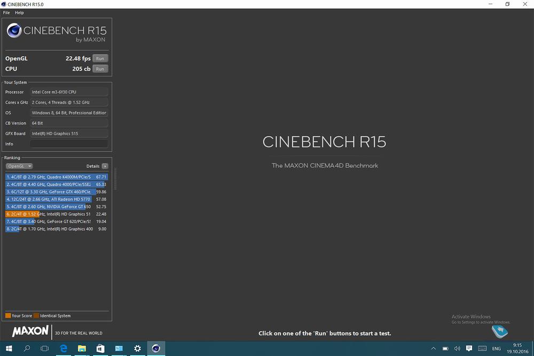Click the Task View icon
534x356 pixels.
pyautogui.click(x=45, y=349)
